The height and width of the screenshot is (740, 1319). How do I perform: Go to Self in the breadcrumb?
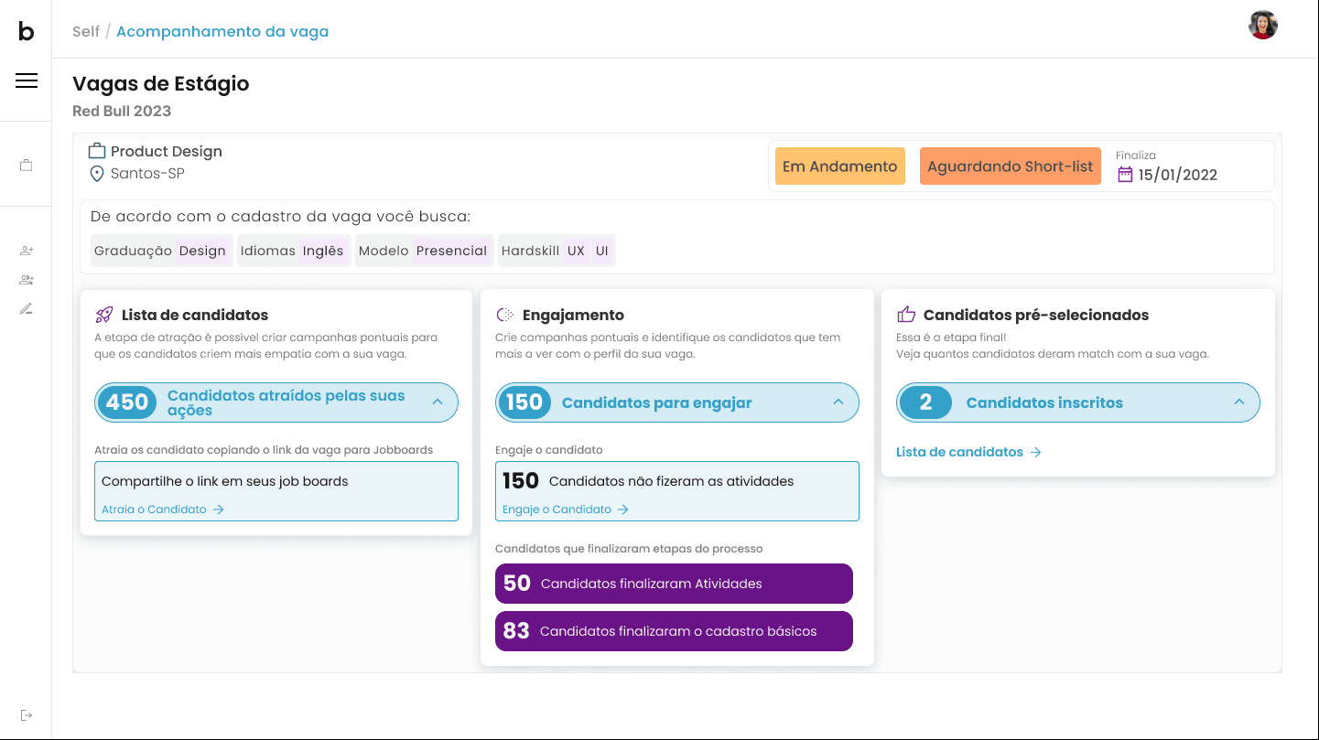click(86, 32)
